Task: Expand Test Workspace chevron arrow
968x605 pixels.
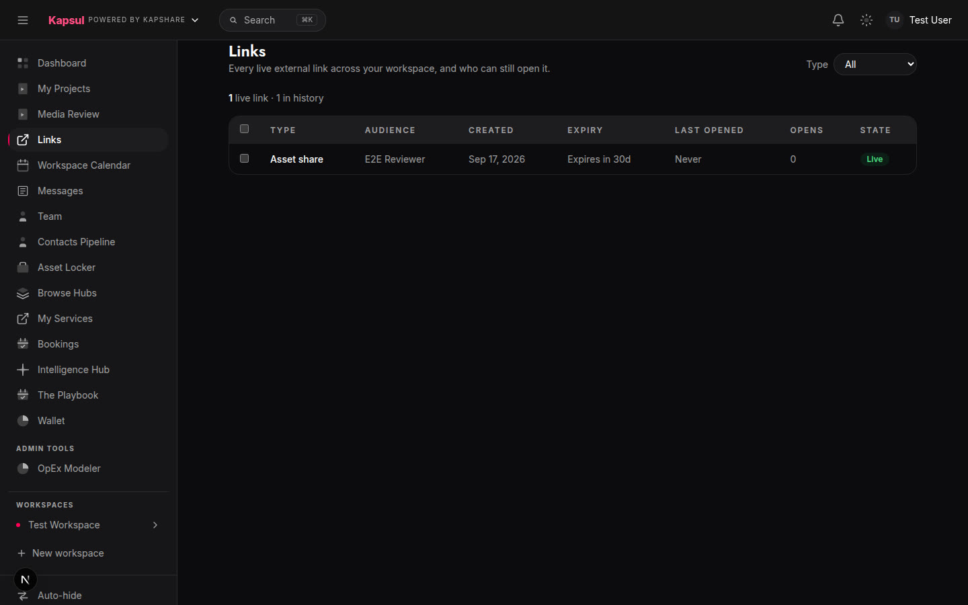Action: tap(155, 525)
